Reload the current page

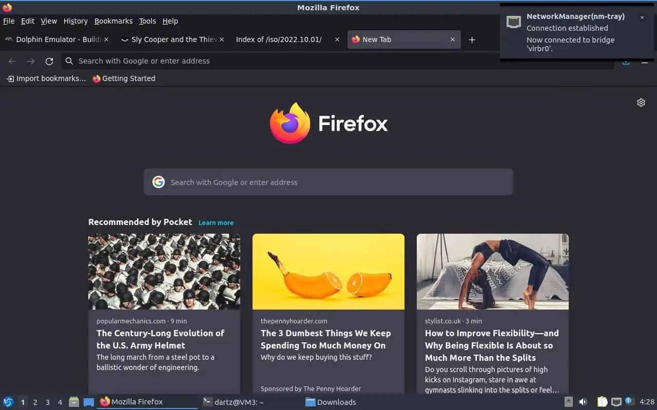click(x=49, y=61)
